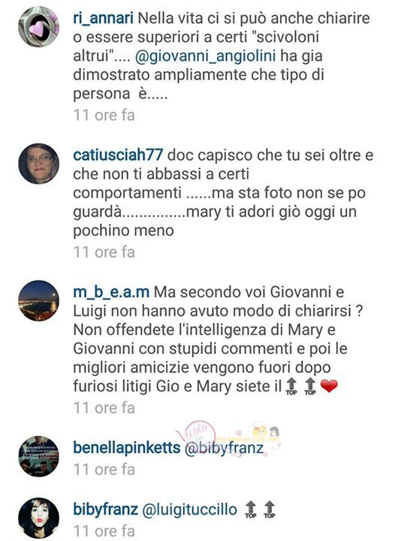This screenshot has width=410, height=541.
Task: Open ri_annari's heart profile picture
Action: [38, 27]
